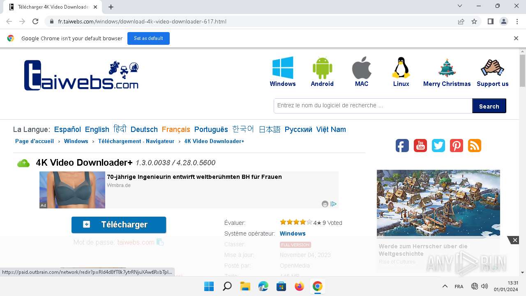Switch language to English
The height and width of the screenshot is (296, 526).
pyautogui.click(x=97, y=129)
